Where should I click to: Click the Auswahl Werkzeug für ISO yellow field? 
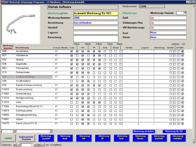coord(96,13)
